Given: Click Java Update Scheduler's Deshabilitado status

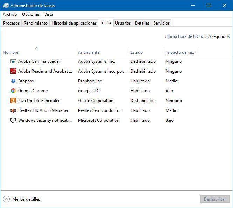Looking at the screenshot, I should coord(143,101).
